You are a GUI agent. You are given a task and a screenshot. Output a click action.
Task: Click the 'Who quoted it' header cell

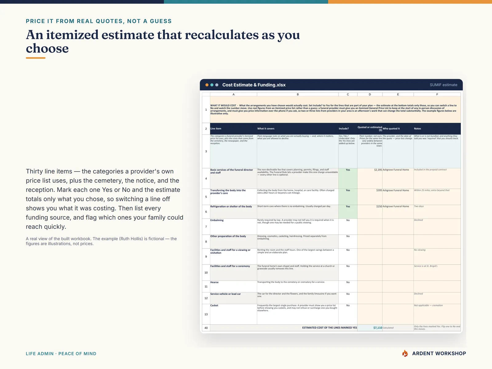pyautogui.click(x=398, y=129)
